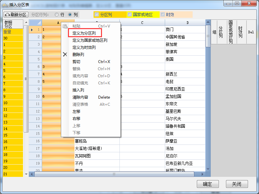259x194 pixels.
Task: Select the 列 (column) radio button
Action: 70,15
